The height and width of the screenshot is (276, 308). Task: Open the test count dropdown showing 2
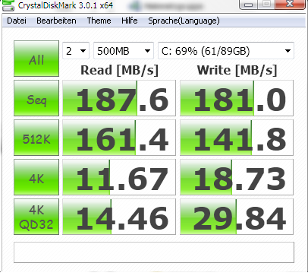[76, 51]
